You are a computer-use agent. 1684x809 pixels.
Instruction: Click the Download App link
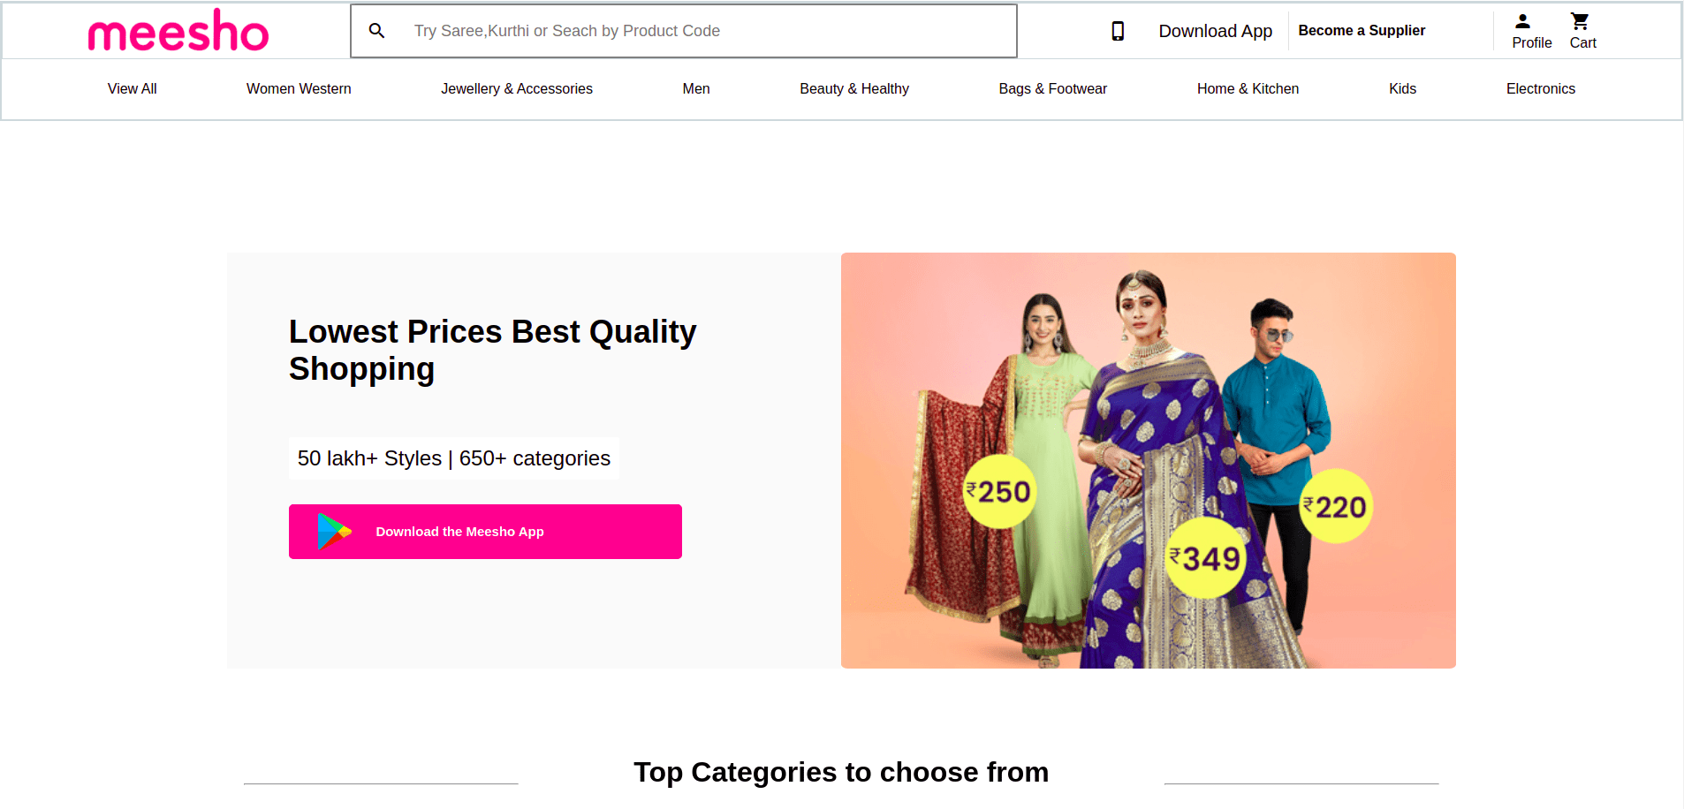tap(1215, 30)
